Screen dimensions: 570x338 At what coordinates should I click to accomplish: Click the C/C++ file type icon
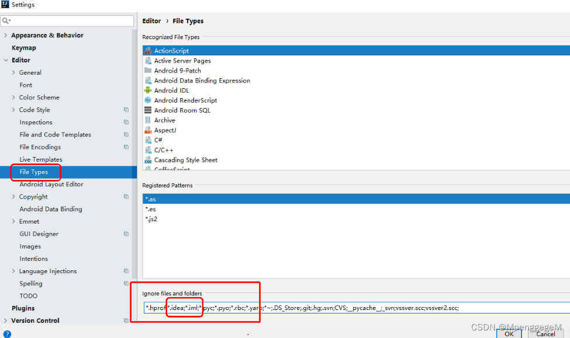(148, 150)
